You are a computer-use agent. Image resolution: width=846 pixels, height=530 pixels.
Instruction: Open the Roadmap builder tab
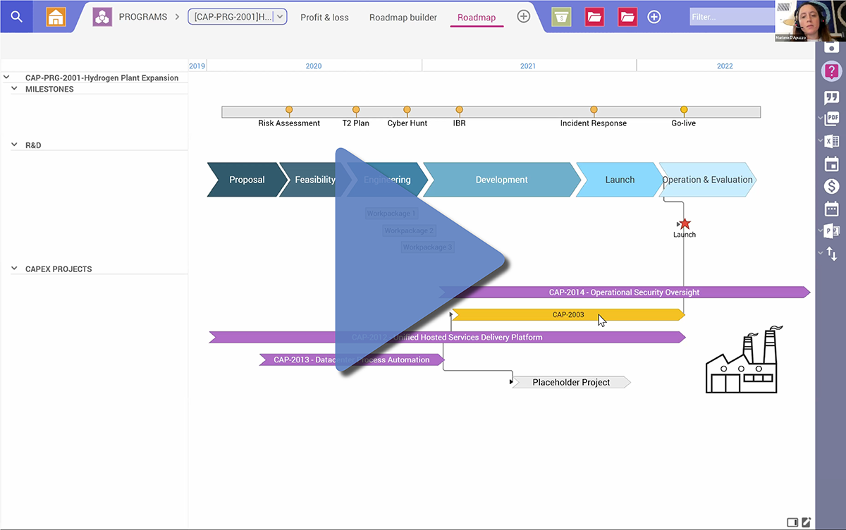pos(403,17)
